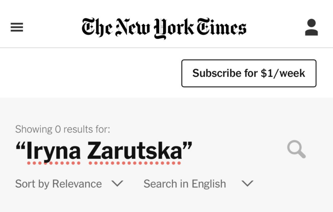This screenshot has width=333, height=212.
Task: Click the user account profile icon
Action: pos(311,28)
